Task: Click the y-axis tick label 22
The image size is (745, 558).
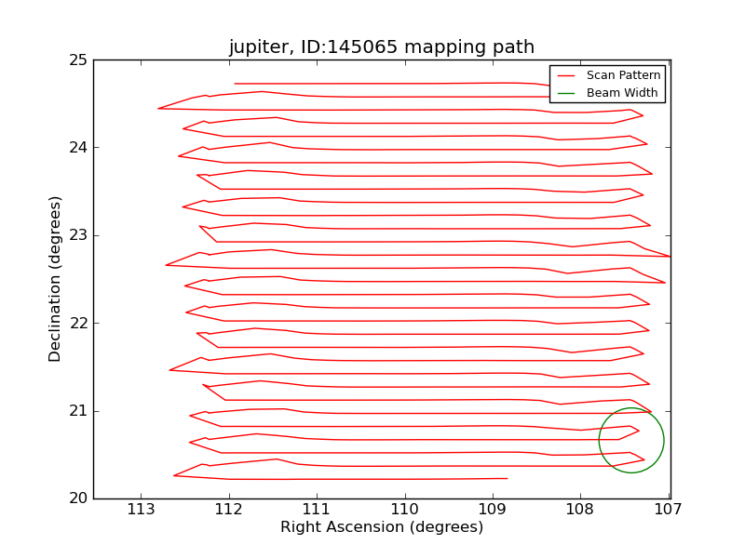Action: pos(78,323)
